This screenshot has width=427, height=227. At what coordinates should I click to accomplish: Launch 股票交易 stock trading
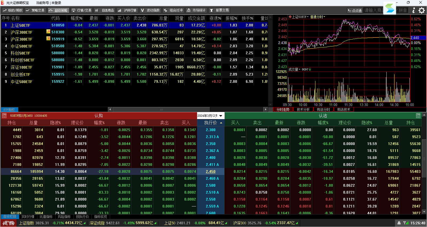coord(219,10)
